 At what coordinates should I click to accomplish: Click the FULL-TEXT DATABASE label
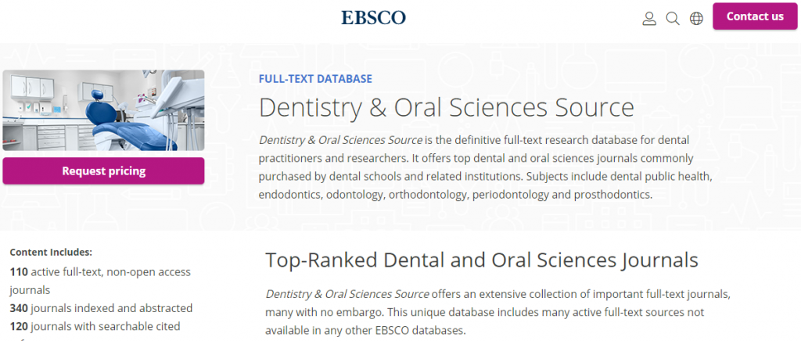tap(315, 79)
